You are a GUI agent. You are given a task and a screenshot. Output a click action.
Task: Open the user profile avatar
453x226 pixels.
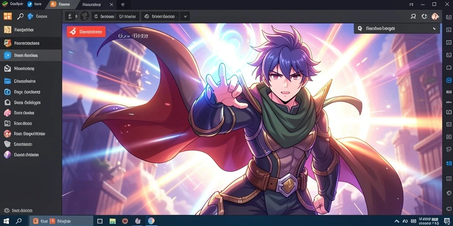click(x=435, y=16)
